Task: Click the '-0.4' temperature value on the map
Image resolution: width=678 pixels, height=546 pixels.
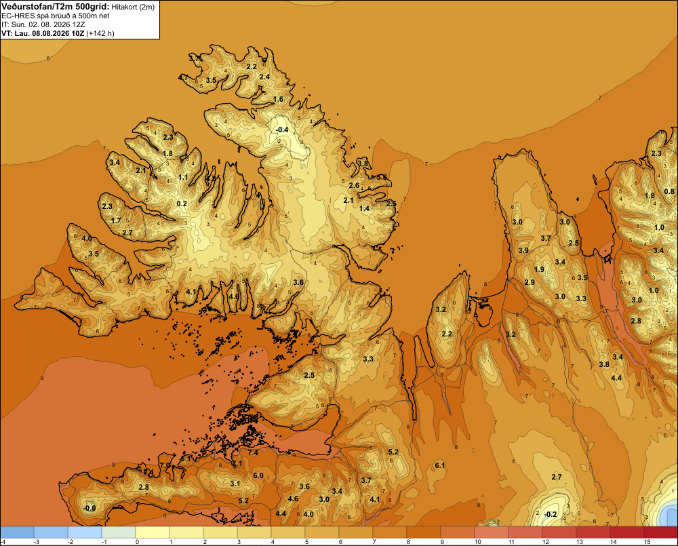Action: [282, 130]
